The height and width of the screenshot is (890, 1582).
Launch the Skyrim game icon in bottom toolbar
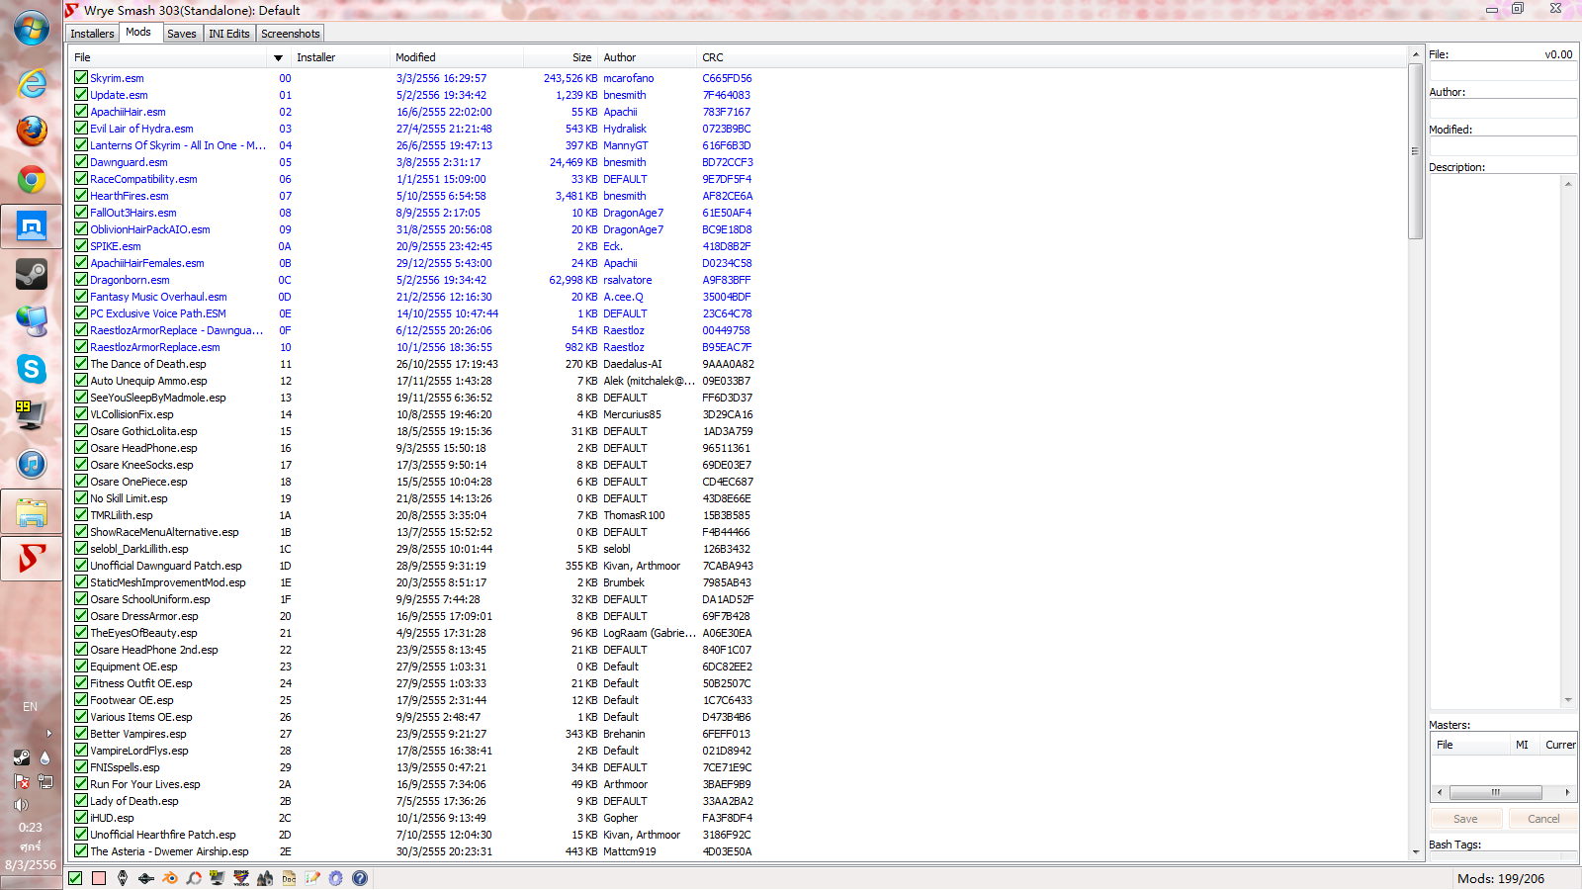[123, 878]
